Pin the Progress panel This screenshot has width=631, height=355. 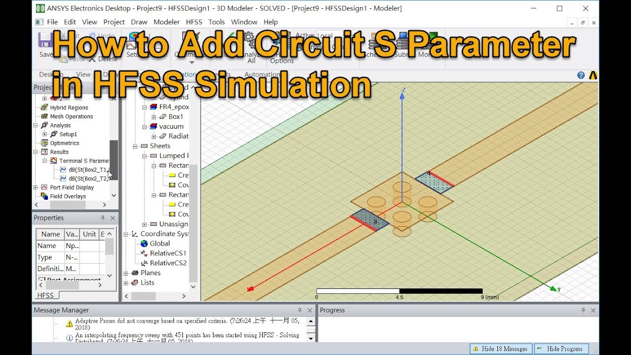tap(583, 310)
